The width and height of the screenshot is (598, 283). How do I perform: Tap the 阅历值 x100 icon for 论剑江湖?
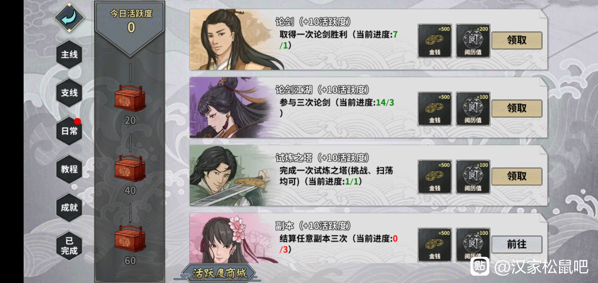[473, 109]
